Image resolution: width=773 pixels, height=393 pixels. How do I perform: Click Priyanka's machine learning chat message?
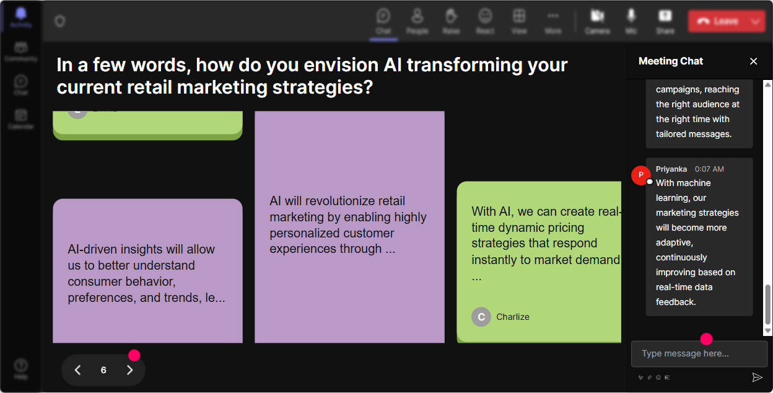699,237
